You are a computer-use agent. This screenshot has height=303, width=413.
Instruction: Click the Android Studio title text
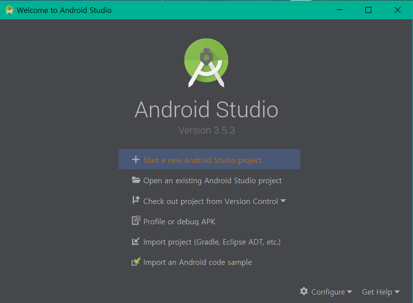coord(206,109)
